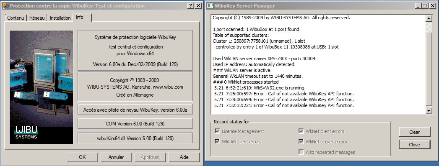The image size is (439, 166).
Task: Click the Annuler button
Action: click(x=116, y=157)
